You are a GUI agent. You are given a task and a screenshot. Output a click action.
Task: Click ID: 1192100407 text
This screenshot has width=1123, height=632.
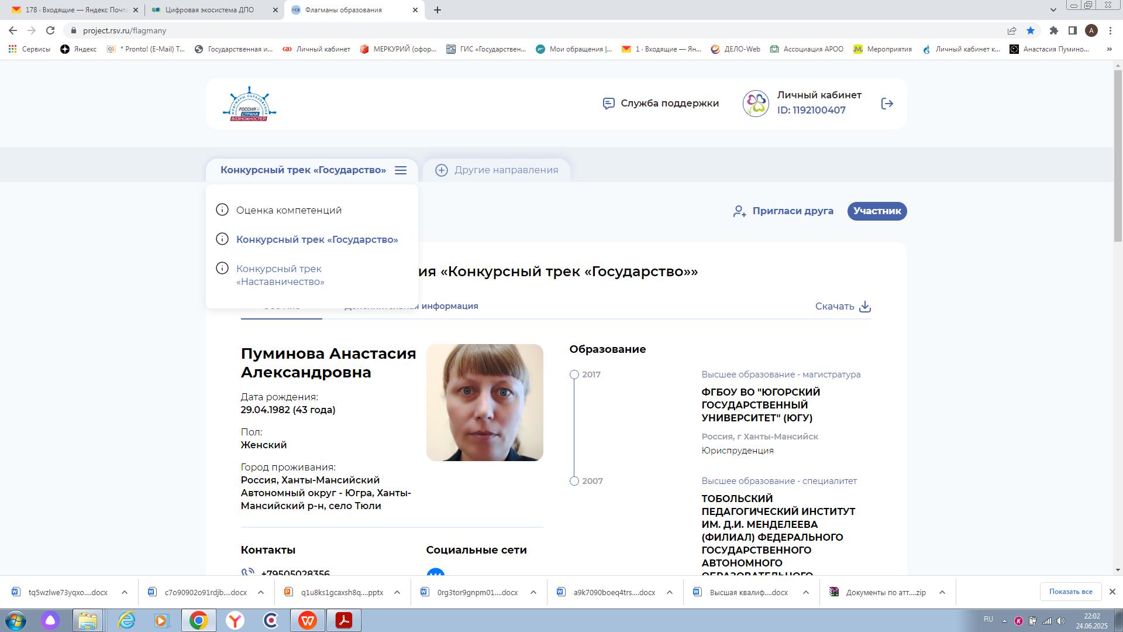coord(811,110)
